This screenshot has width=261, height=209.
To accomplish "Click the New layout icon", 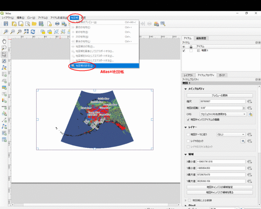I will 14,24.
